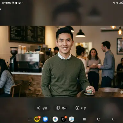This screenshot has width=123, height=123.
Task: Tap the share icon next to 공유
Action: (x=39, y=108)
